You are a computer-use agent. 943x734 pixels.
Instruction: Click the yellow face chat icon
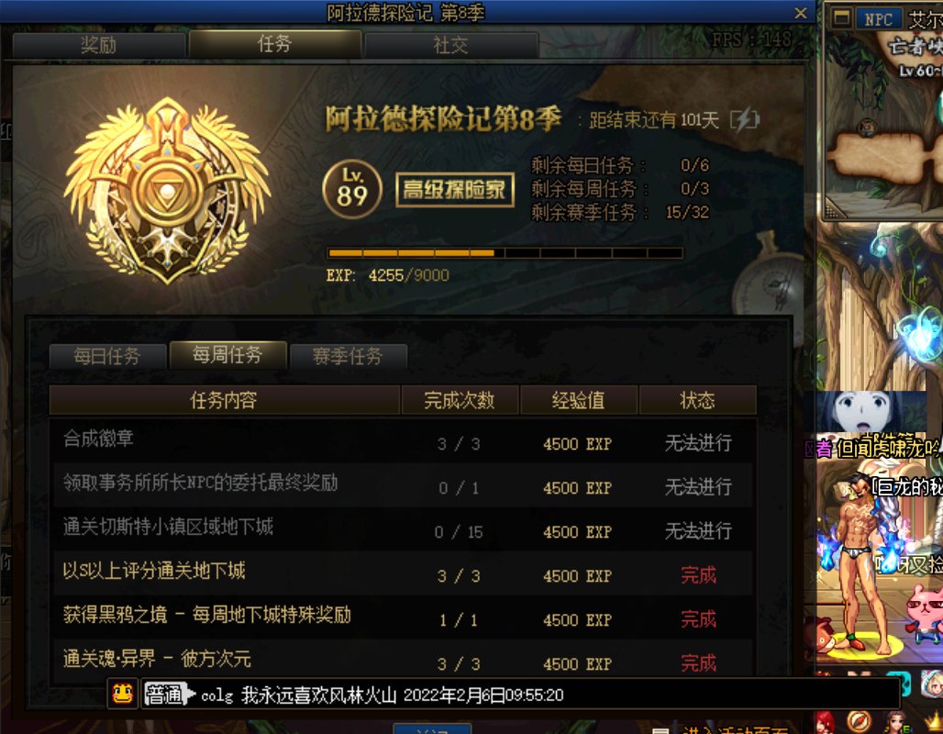[x=123, y=695]
